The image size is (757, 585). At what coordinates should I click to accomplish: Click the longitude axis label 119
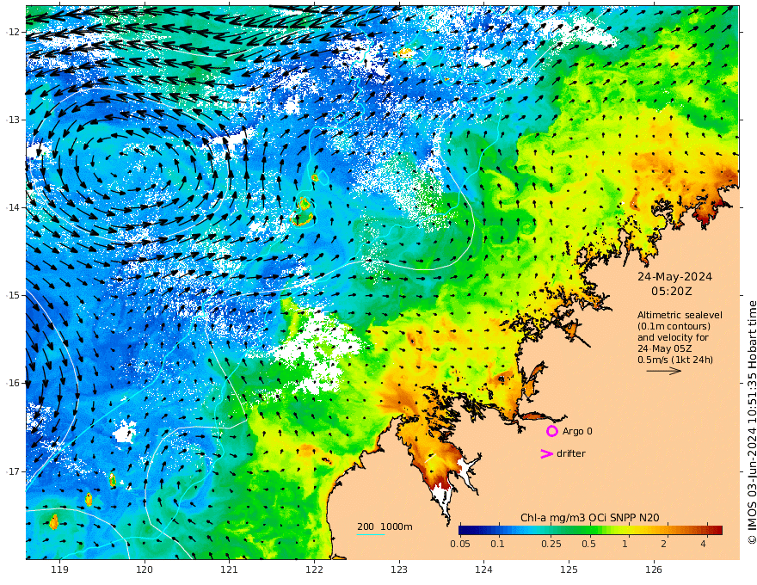[59, 570]
